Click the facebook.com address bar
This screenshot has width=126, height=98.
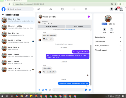62,4
